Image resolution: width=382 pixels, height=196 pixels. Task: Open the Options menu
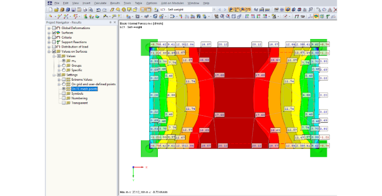(x=151, y=3)
